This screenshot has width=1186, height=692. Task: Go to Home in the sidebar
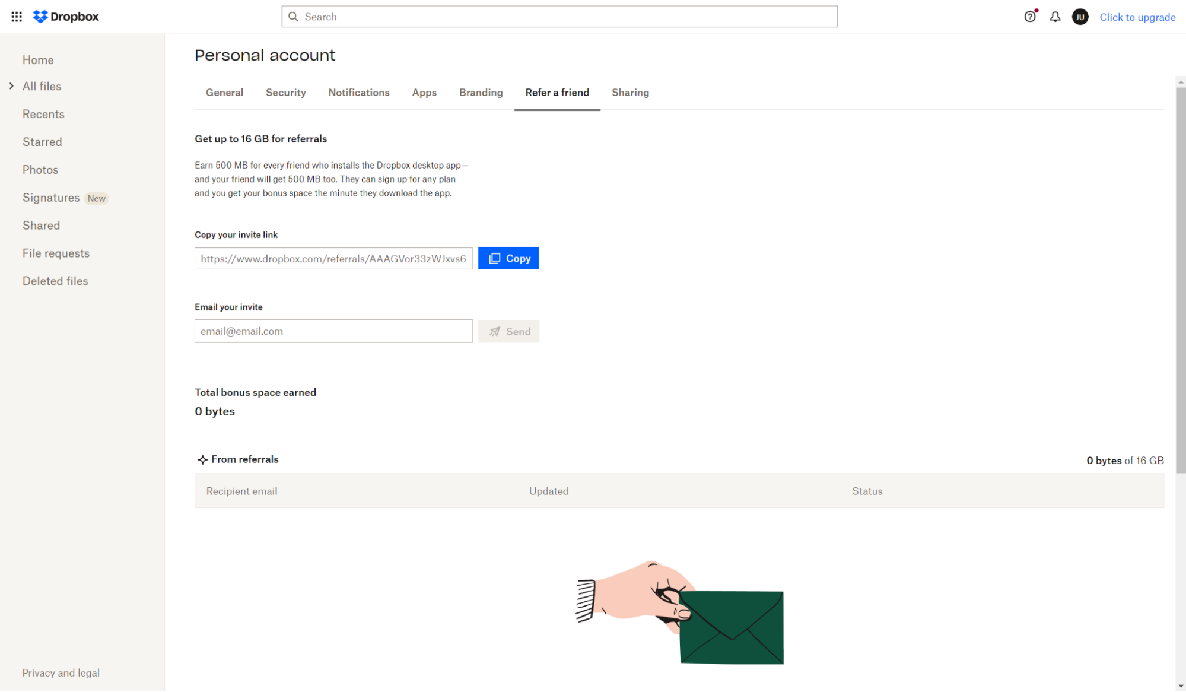38,60
